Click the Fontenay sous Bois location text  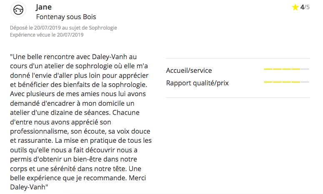pos(66,17)
